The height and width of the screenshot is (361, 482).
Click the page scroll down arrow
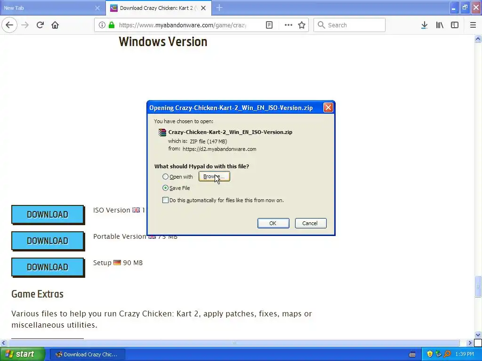478,335
